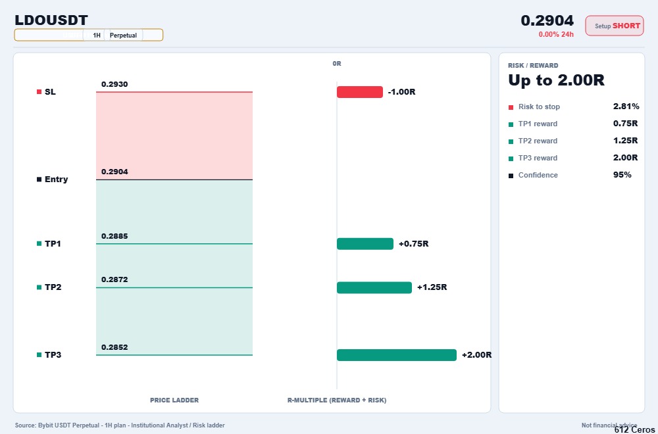The height and width of the screenshot is (434, 658).
Task: Click the red SL legend square
Action: [39, 92]
